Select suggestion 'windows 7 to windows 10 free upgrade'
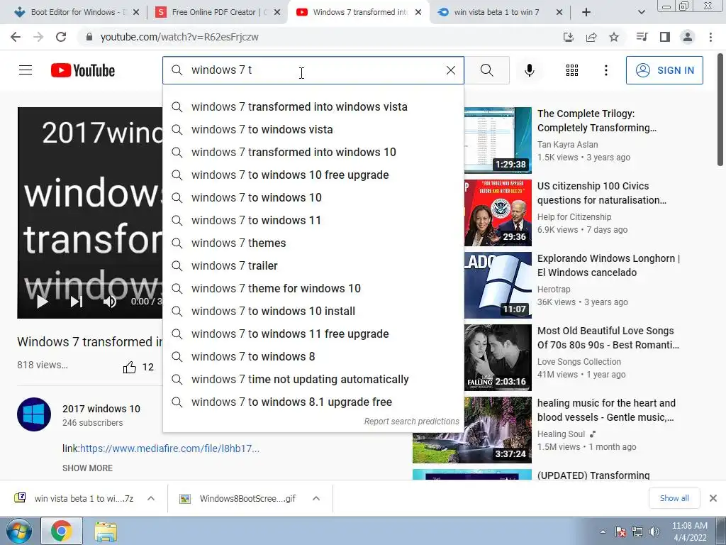The height and width of the screenshot is (545, 726). [313, 175]
